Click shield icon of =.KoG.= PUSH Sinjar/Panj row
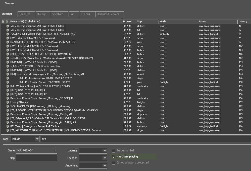This screenshot has height=171, width=251. [8, 58]
